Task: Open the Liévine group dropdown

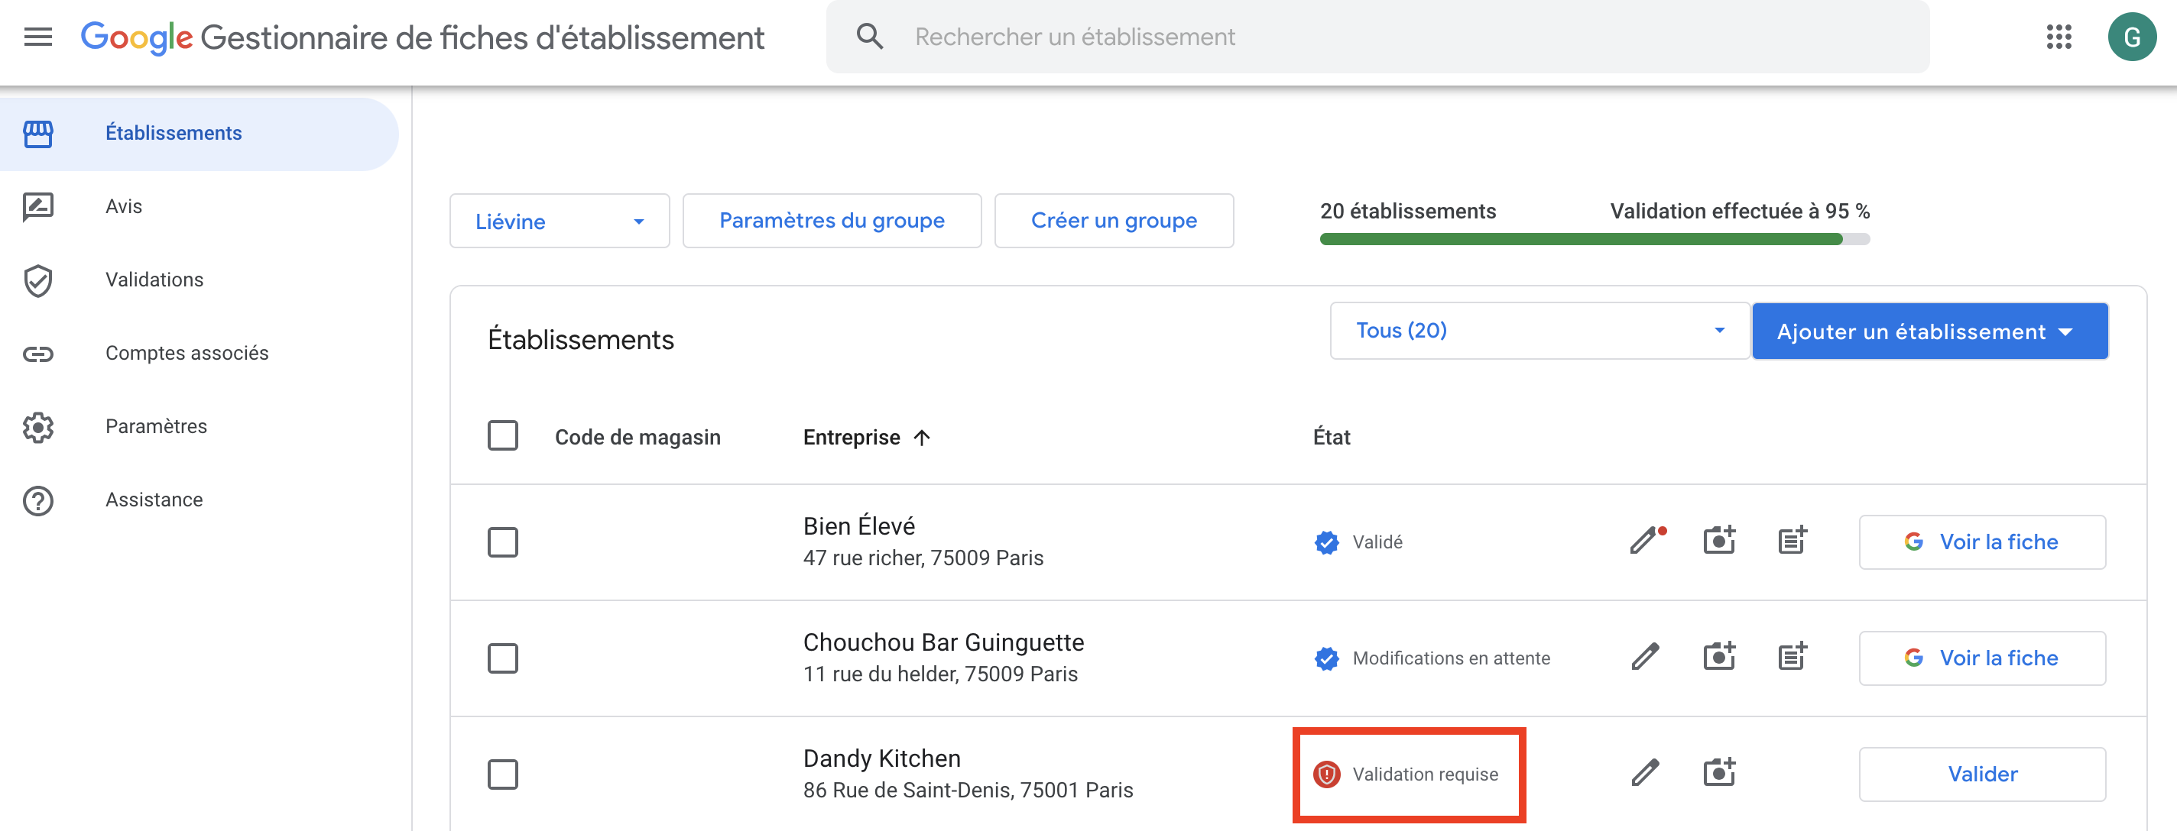Action: pyautogui.click(x=559, y=221)
